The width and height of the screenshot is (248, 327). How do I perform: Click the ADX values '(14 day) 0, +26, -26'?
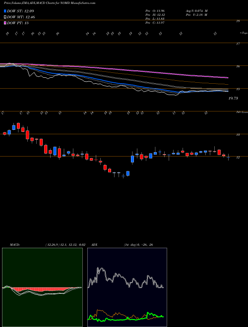(x=138, y=245)
